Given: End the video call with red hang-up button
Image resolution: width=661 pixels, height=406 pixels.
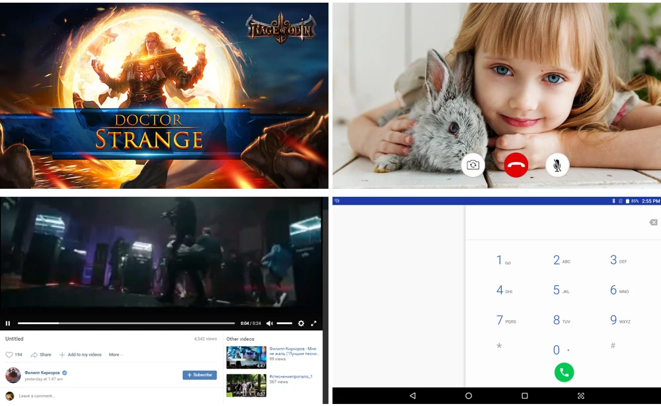Looking at the screenshot, I should pos(516,164).
